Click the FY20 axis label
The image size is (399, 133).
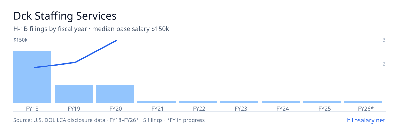(x=115, y=108)
